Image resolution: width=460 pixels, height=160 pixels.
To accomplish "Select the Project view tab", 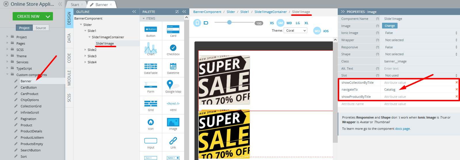I will click(x=24, y=28).
